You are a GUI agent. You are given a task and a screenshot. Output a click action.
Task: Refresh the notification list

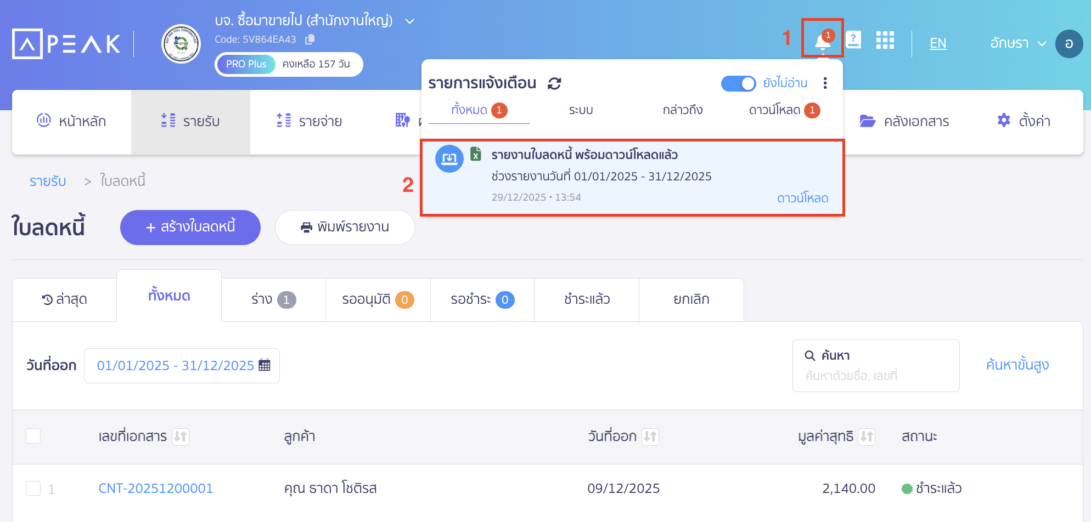coord(555,83)
